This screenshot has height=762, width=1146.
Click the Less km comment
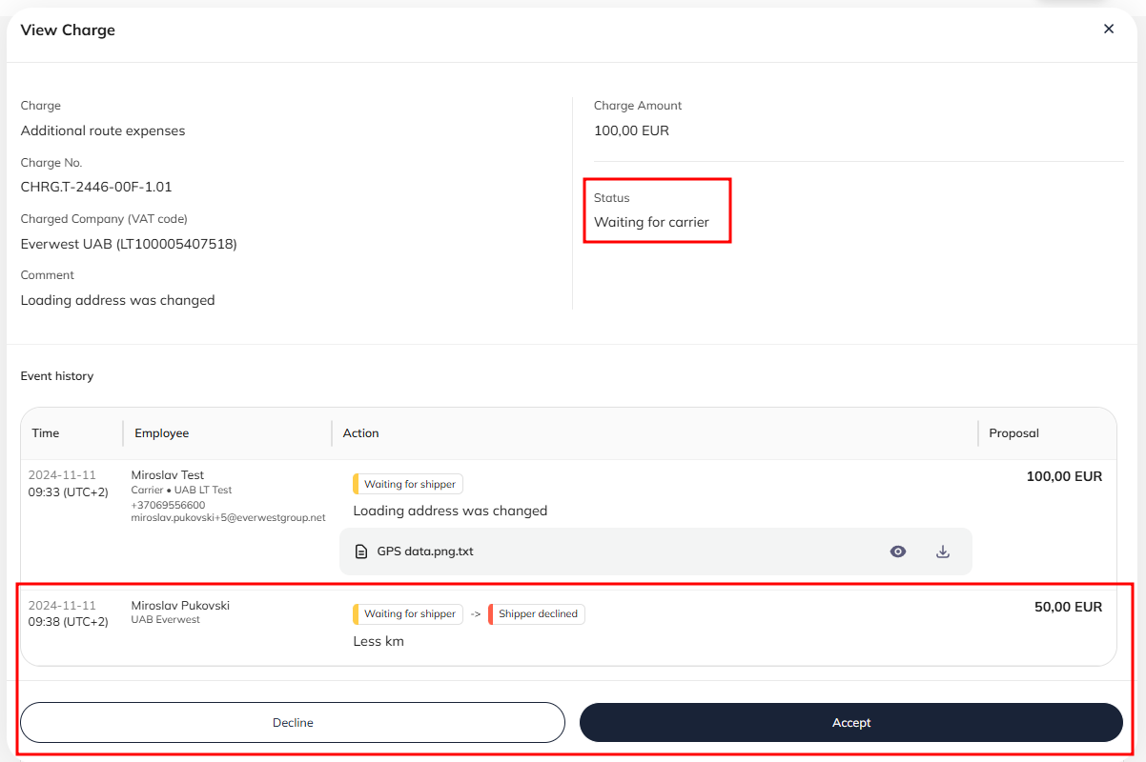click(379, 641)
